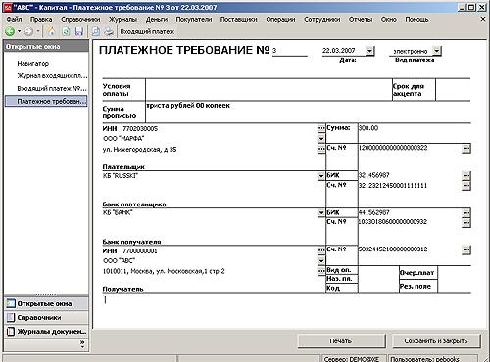Click ellipsis button beside ИНН 770203005
Viewport: 490px width, 362px height.
point(321,128)
